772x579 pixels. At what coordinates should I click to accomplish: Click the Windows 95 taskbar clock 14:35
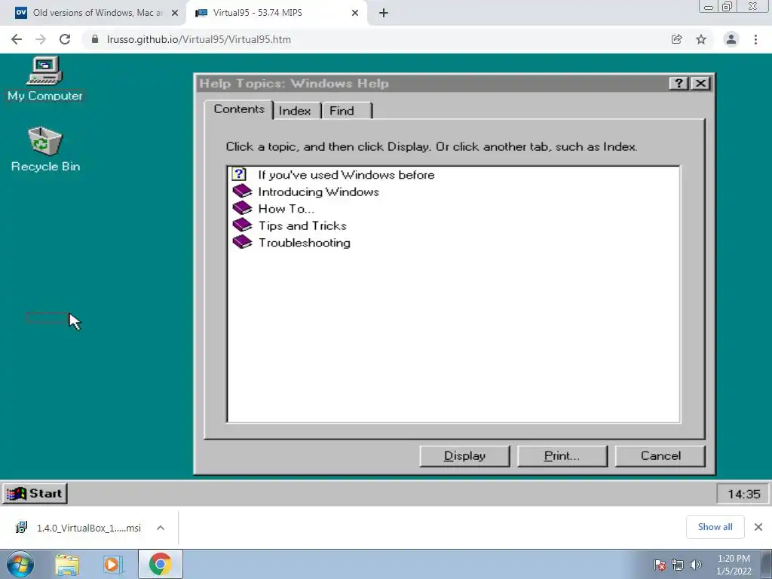point(743,494)
